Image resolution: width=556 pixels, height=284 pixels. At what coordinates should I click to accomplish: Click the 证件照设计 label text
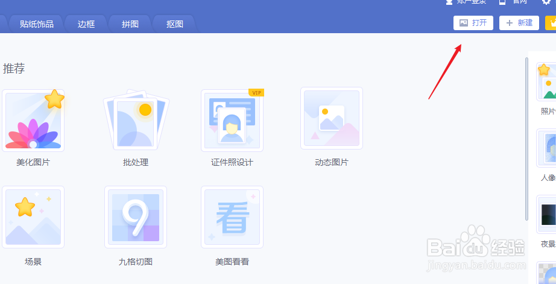click(x=232, y=163)
